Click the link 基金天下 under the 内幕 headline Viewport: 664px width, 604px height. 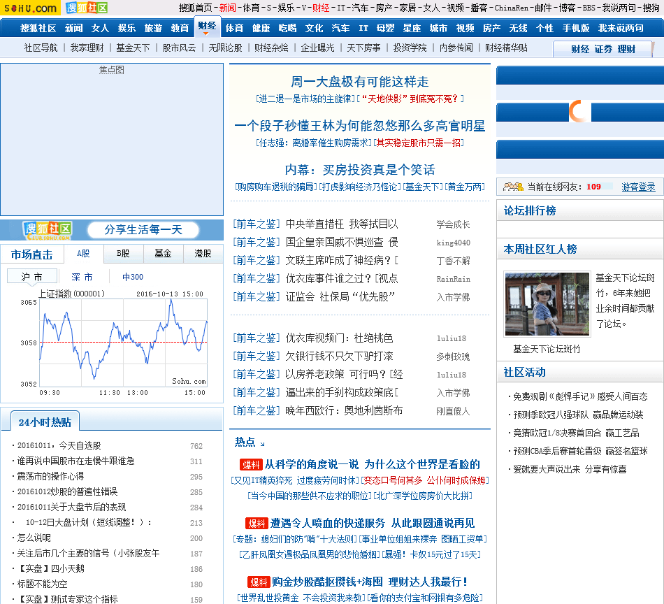tap(422, 187)
